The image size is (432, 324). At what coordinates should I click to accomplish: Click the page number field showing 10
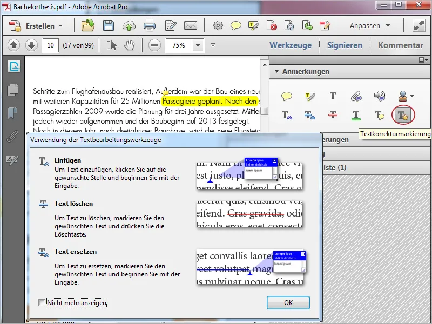point(50,45)
